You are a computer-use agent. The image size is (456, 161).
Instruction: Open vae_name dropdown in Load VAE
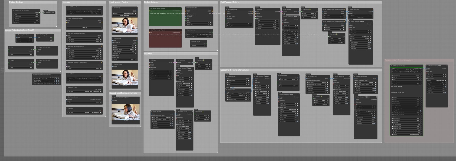(x=84, y=112)
